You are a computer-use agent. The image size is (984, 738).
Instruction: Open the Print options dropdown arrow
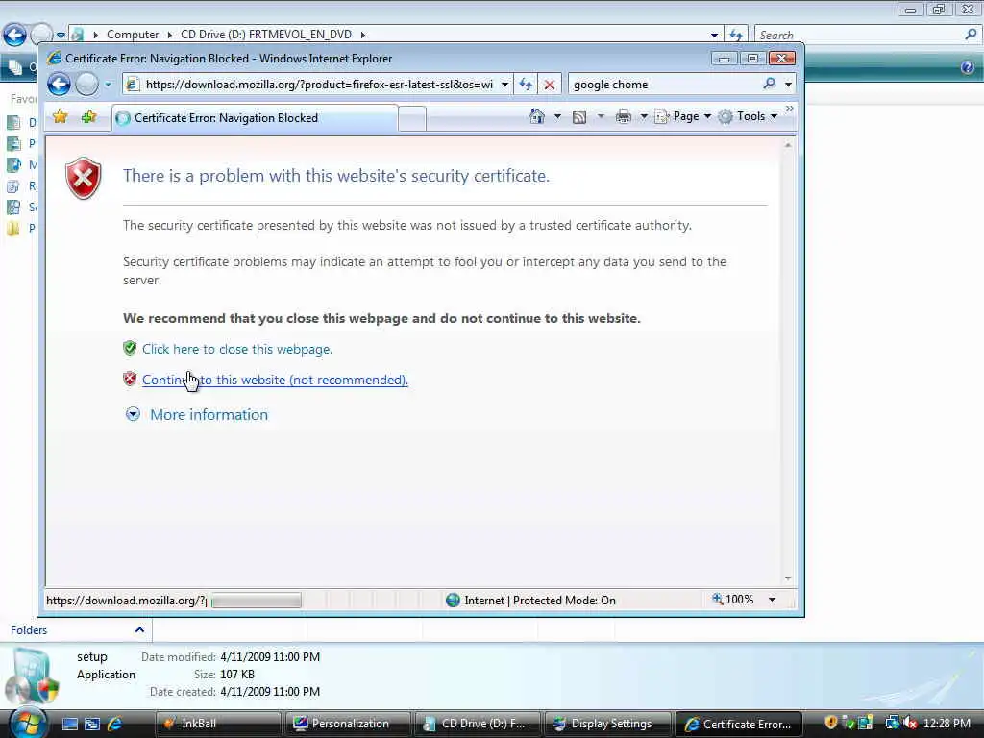click(644, 116)
